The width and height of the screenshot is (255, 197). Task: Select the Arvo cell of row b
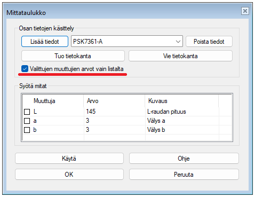click(x=115, y=130)
